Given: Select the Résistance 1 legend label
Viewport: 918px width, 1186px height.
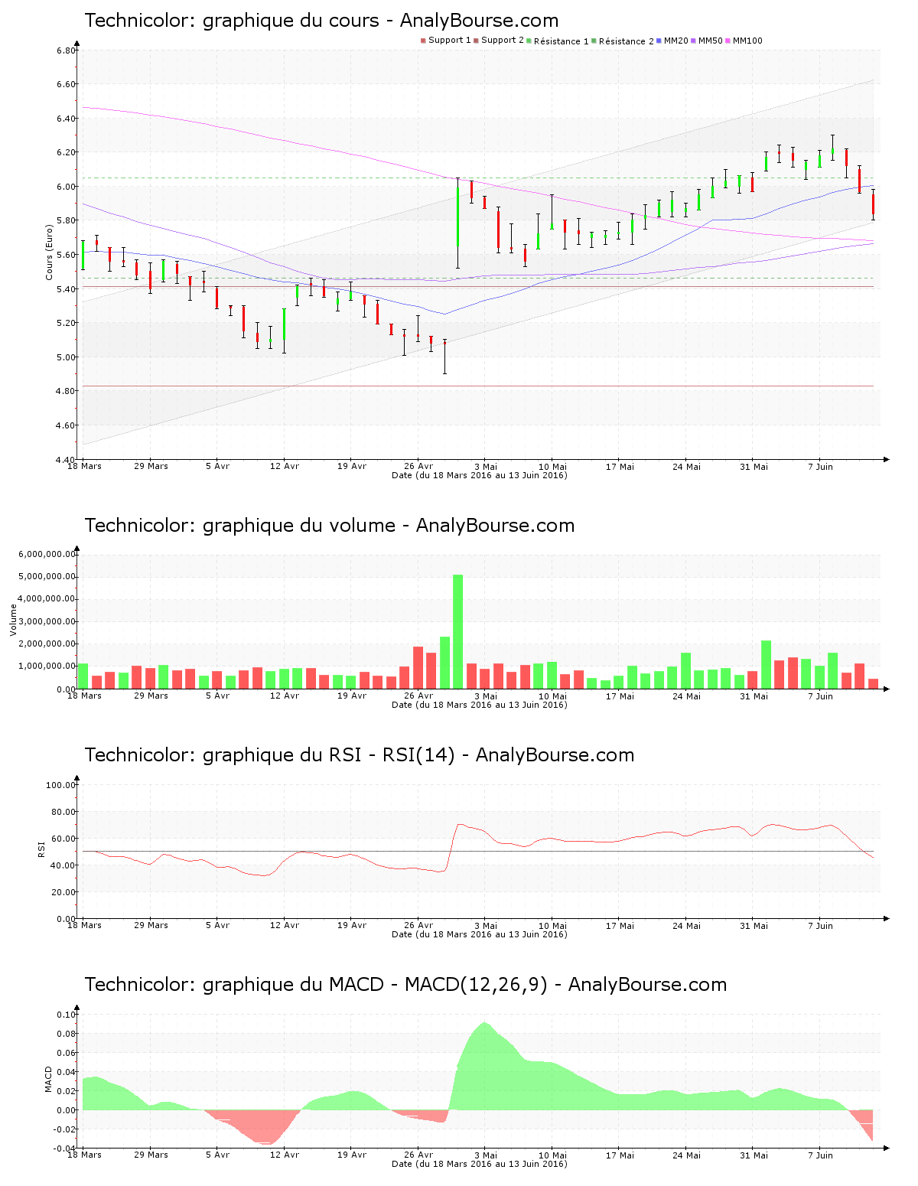Looking at the screenshot, I should click(x=561, y=41).
